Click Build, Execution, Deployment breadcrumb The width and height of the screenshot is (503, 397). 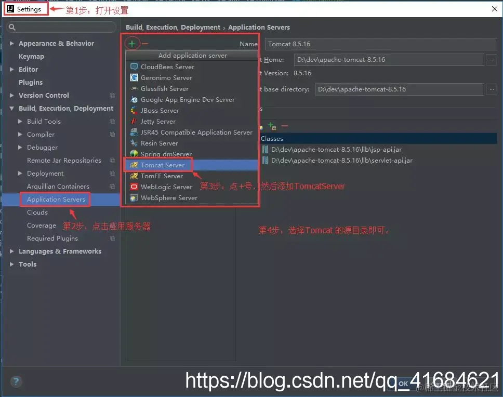[x=173, y=27]
